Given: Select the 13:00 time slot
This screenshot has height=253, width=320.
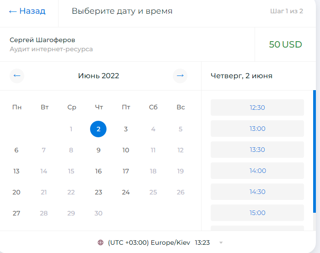Looking at the screenshot, I should click(257, 129).
